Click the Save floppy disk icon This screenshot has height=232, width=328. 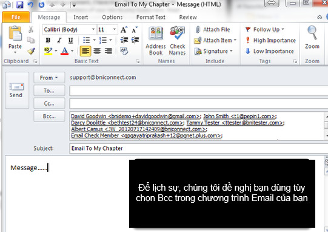coord(19,4)
